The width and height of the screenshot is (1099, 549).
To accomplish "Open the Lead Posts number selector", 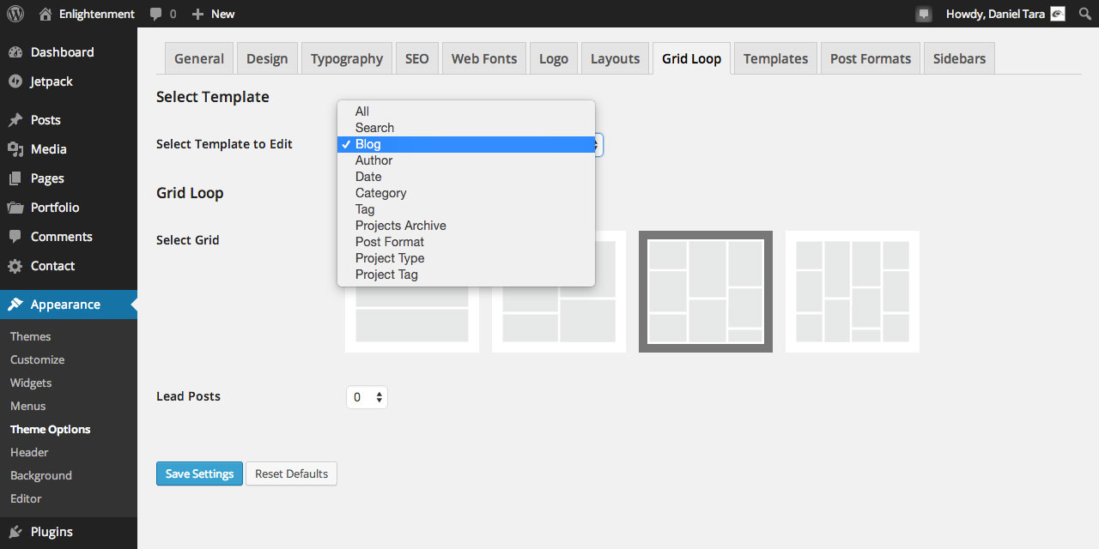I will pyautogui.click(x=367, y=397).
